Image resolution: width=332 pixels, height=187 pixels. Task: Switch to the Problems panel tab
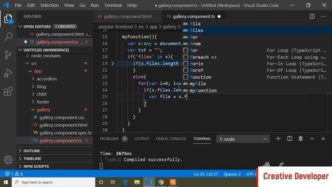click(114, 139)
